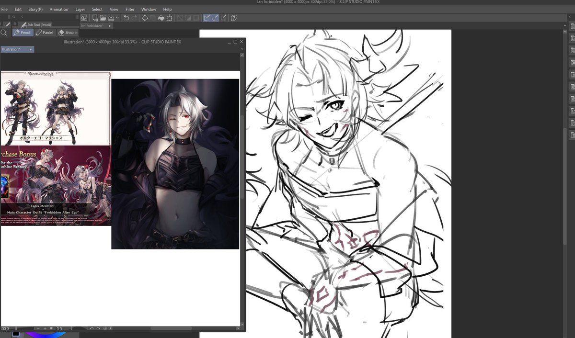Screen dimensions: 575x338
Task: Open the Filter menu
Action: pyautogui.click(x=130, y=9)
